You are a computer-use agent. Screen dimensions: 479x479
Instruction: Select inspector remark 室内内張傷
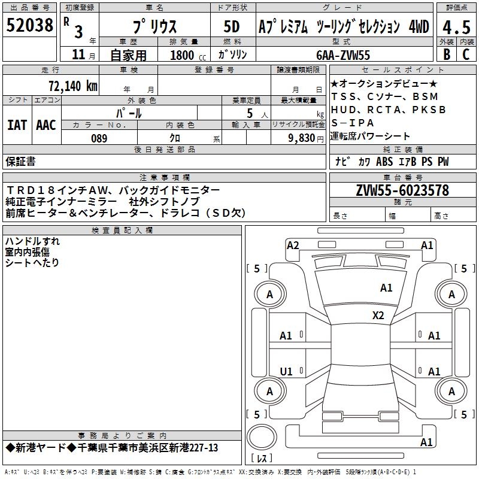[x=27, y=252]
